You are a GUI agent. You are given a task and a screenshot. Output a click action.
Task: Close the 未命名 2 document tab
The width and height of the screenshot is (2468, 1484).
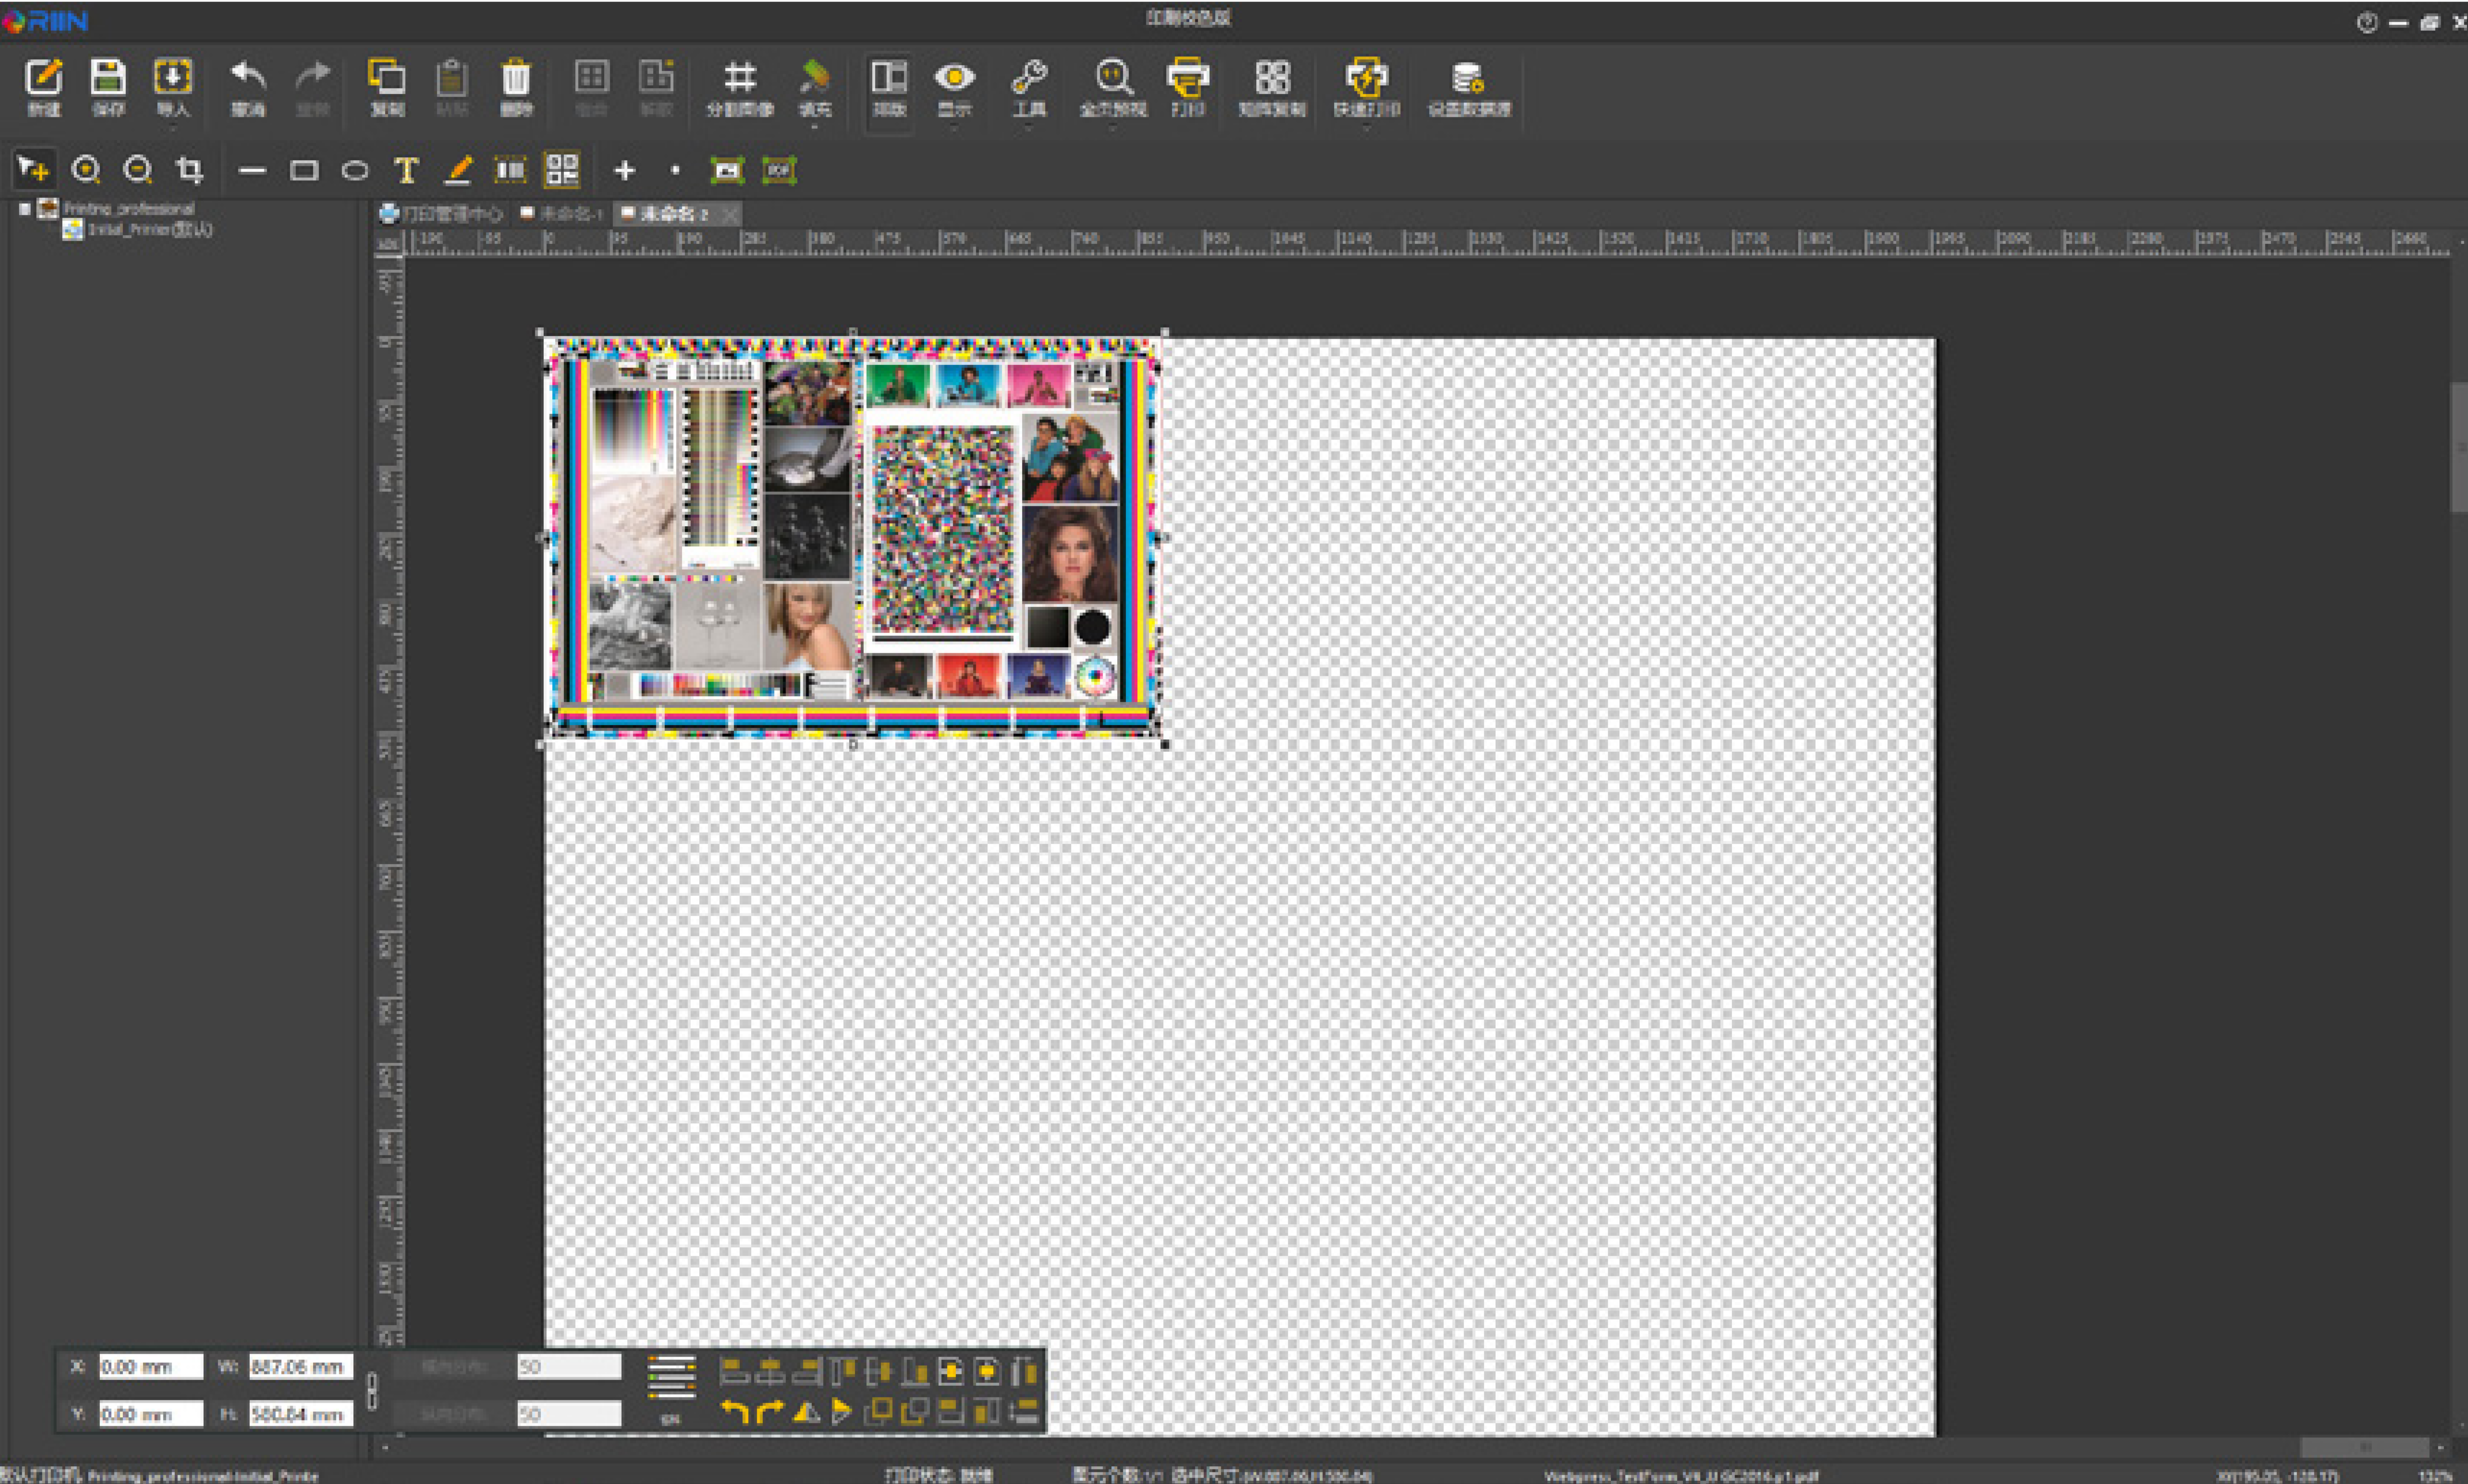731,214
